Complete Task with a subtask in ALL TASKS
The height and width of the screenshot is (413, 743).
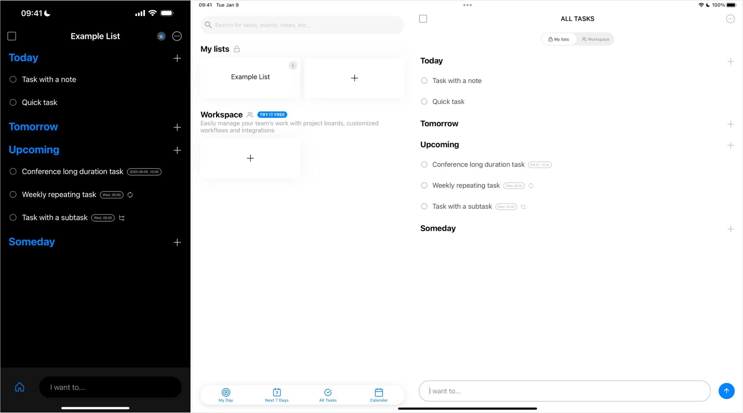[424, 206]
